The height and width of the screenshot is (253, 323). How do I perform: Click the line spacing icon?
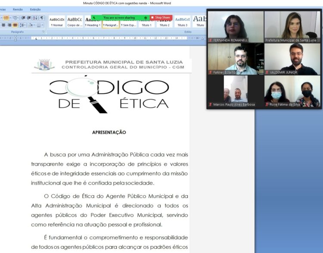click(22, 25)
